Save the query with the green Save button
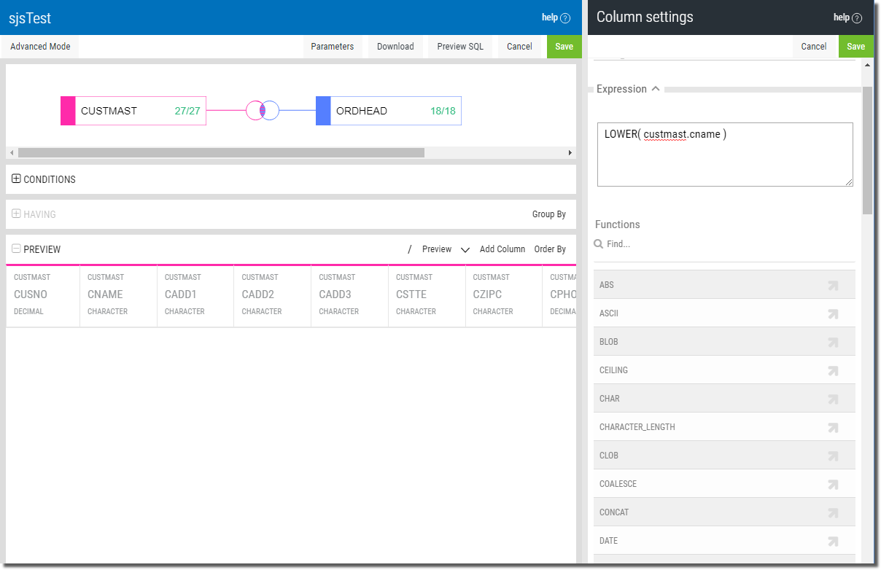 pos(564,46)
